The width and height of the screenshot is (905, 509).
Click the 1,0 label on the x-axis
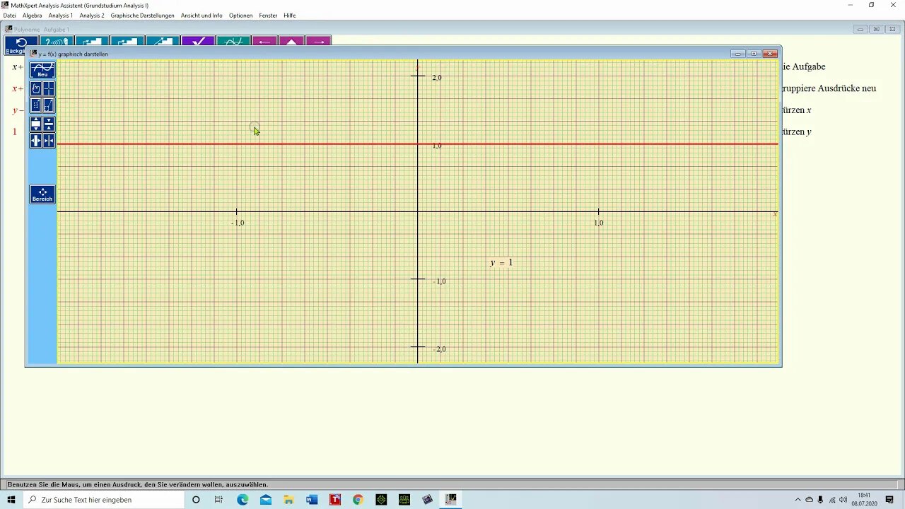click(599, 223)
